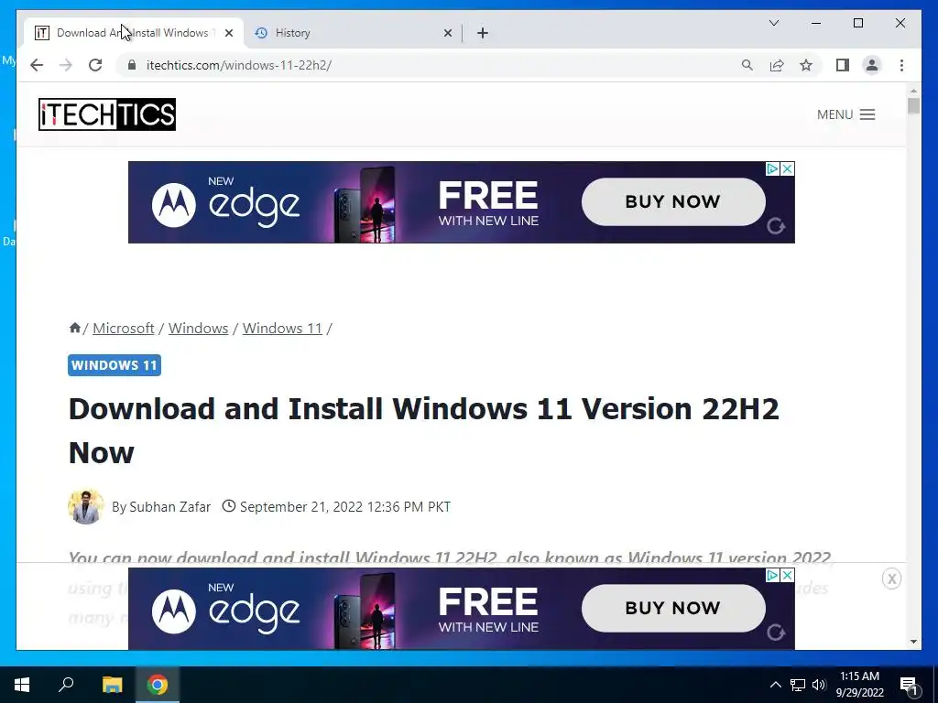Open the zoom magnifier in address bar
Viewport: 938px width, 703px height.
[x=747, y=65]
